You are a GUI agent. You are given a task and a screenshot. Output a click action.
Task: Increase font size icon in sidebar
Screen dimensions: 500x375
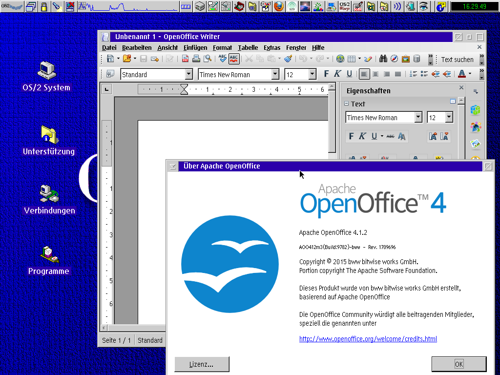click(433, 137)
